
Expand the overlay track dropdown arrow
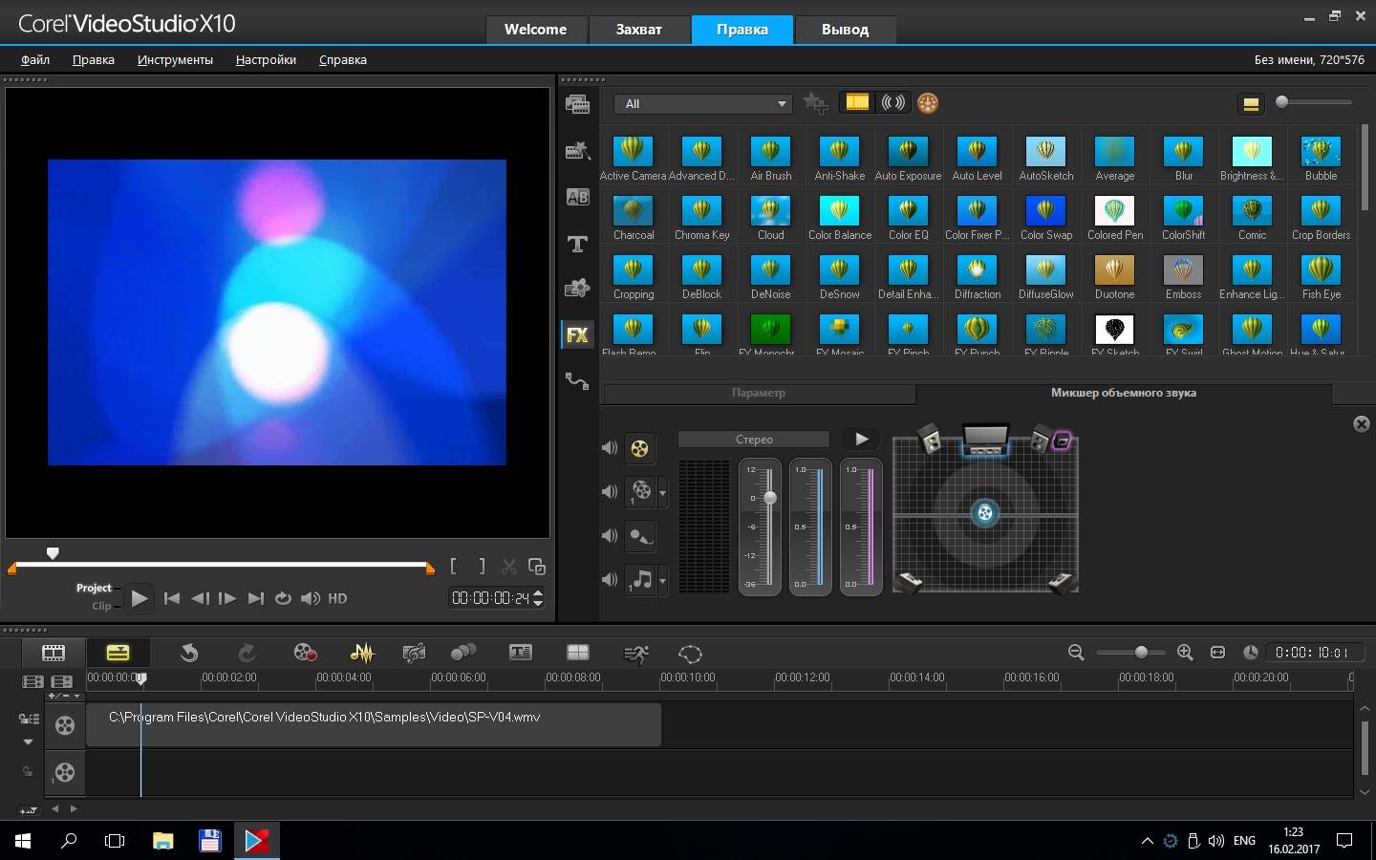point(662,493)
